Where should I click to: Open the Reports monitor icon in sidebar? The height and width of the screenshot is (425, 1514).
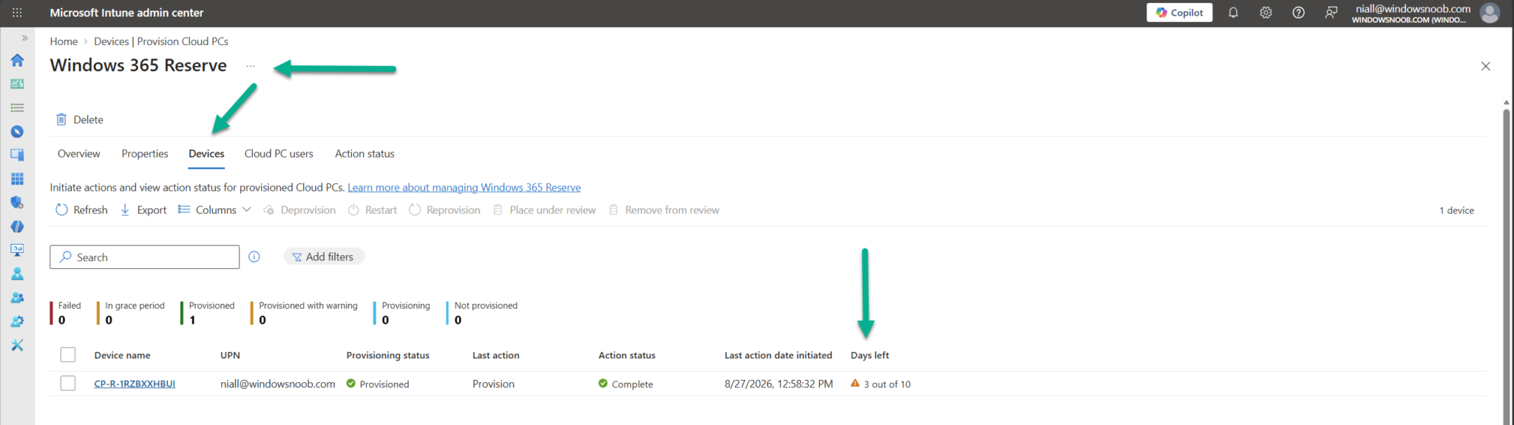click(x=17, y=250)
